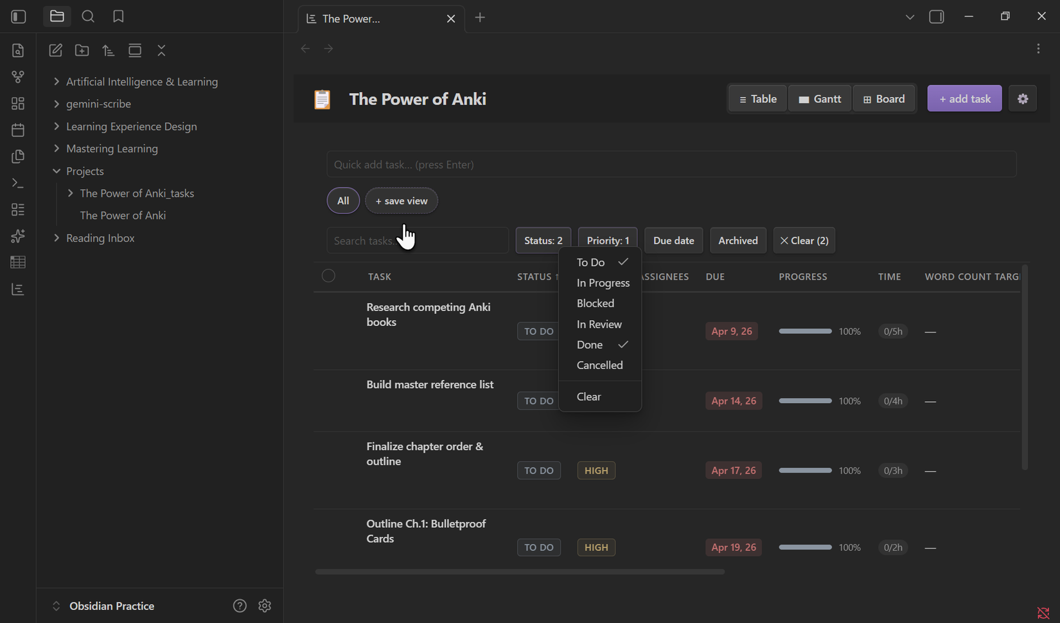
Task: Open graph view from ribbon
Action: pyautogui.click(x=18, y=77)
